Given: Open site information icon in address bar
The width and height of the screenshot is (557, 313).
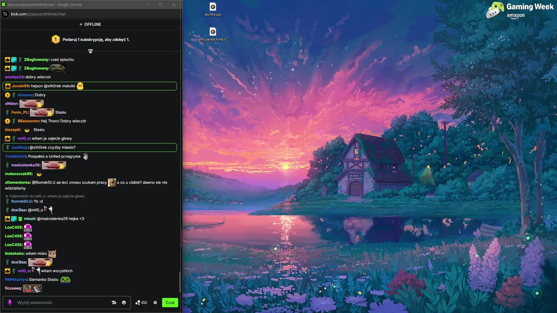Looking at the screenshot, I should pyautogui.click(x=5, y=14).
